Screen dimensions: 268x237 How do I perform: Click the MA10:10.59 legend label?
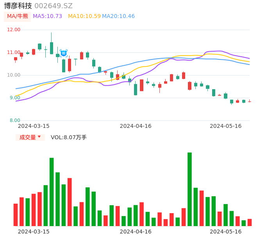[84, 16]
